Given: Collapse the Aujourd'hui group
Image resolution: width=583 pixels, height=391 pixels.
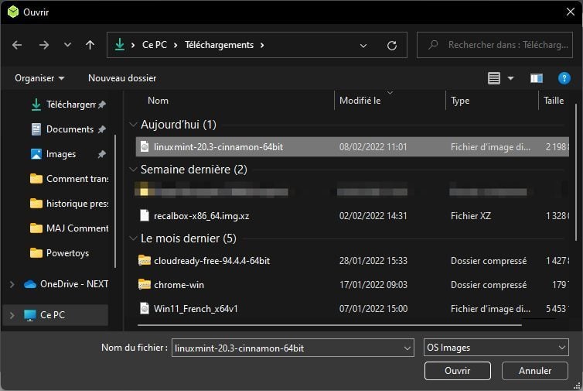Looking at the screenshot, I should 133,125.
